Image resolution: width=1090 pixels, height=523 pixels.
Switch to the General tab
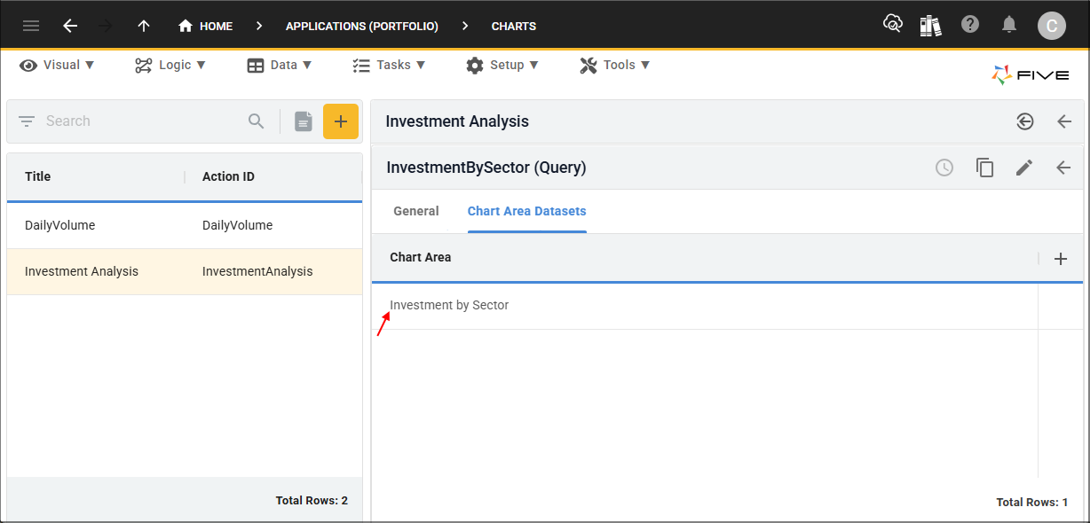pyautogui.click(x=416, y=211)
